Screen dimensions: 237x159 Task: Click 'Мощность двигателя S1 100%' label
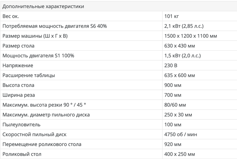pos(39,55)
